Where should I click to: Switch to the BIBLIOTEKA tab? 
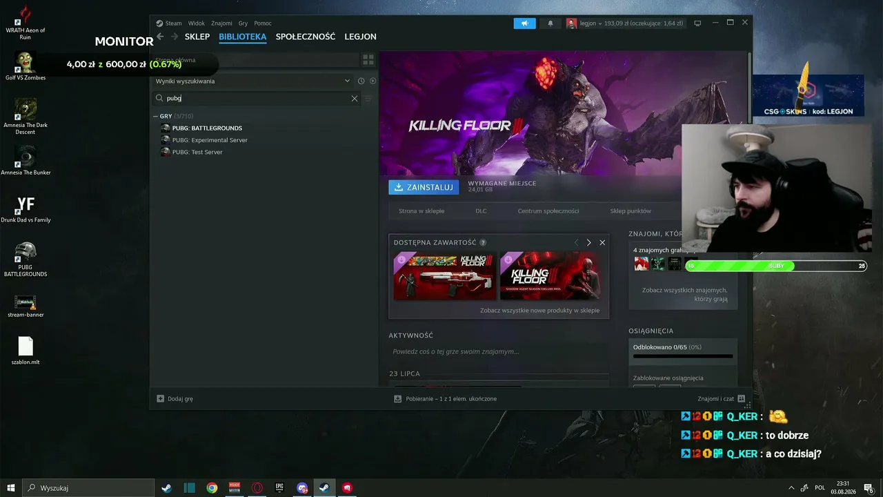pos(243,37)
